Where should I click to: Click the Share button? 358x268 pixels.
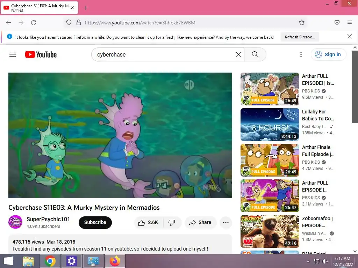pyautogui.click(x=200, y=222)
